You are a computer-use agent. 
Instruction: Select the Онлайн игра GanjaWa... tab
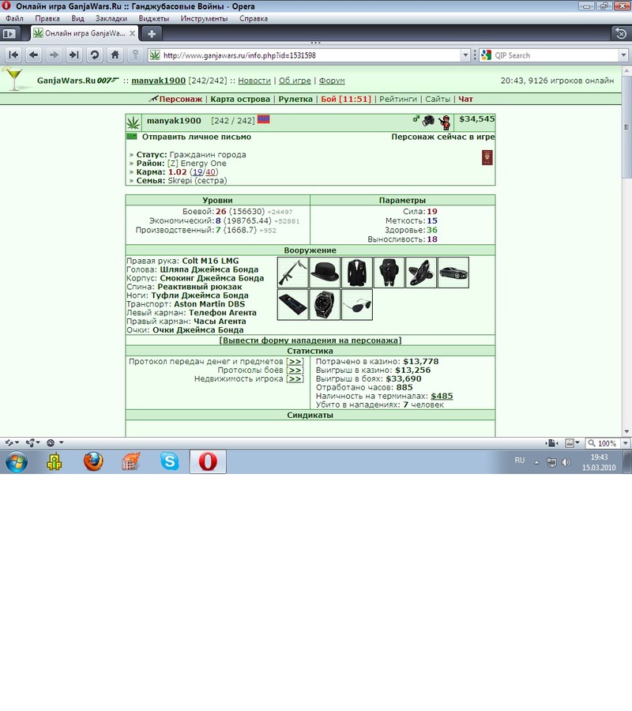[85, 33]
